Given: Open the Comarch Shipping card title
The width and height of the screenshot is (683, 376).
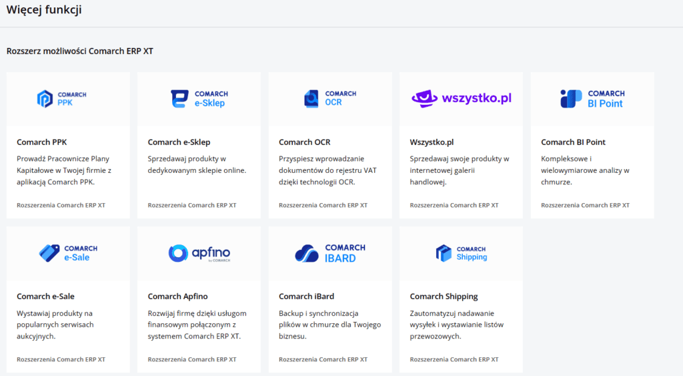Looking at the screenshot, I should pyautogui.click(x=444, y=296).
